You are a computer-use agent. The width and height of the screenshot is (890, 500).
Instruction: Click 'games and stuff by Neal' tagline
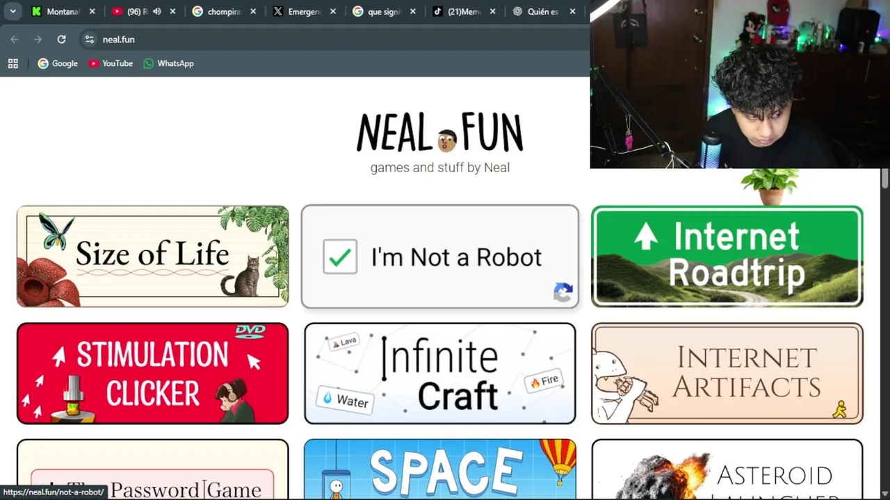[440, 167]
